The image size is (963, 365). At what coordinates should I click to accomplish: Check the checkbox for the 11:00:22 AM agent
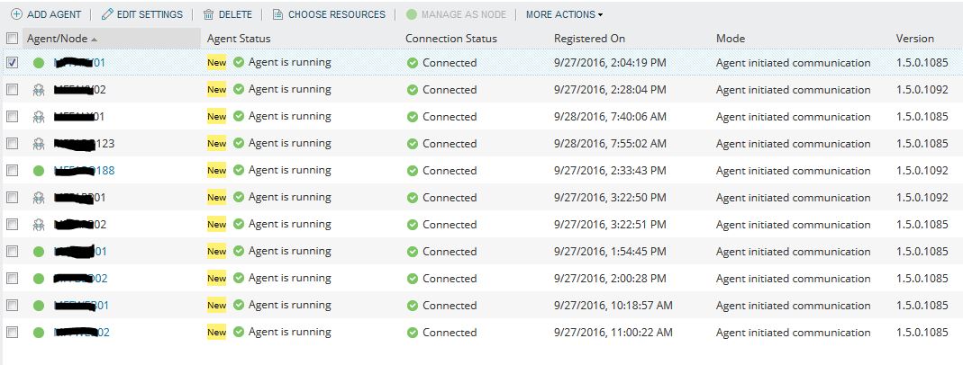pyautogui.click(x=12, y=332)
